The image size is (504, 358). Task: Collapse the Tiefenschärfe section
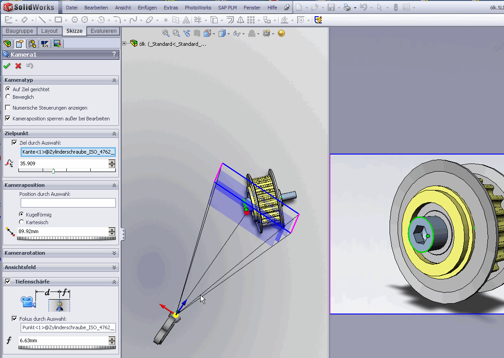click(x=114, y=282)
